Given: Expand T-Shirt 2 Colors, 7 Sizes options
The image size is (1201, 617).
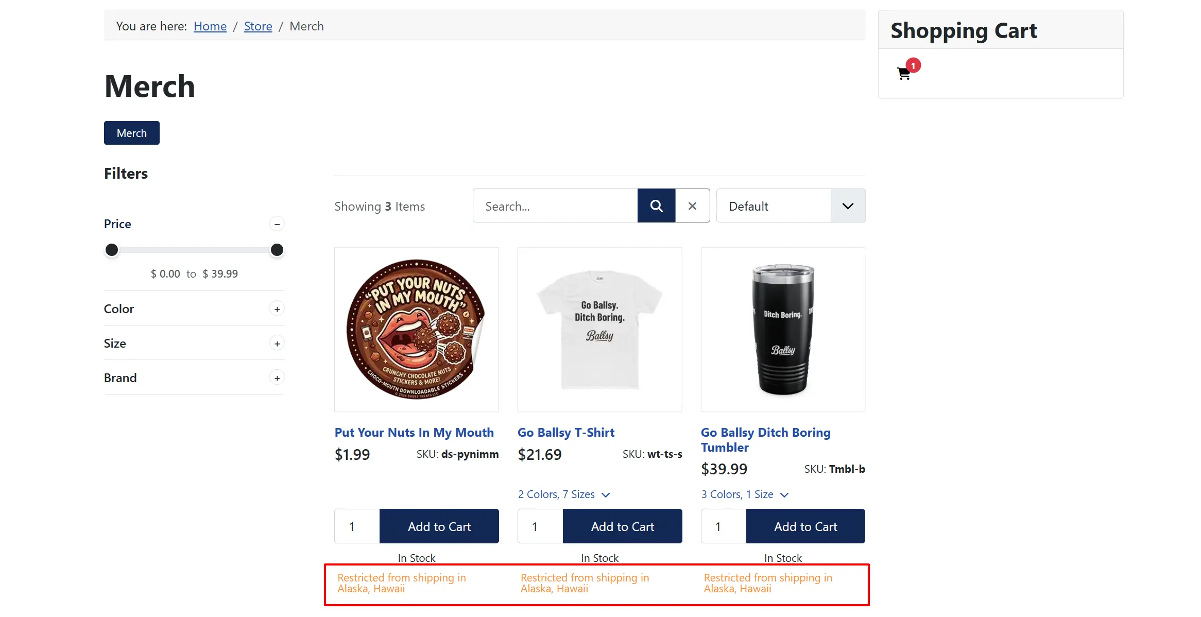Looking at the screenshot, I should click(x=564, y=494).
